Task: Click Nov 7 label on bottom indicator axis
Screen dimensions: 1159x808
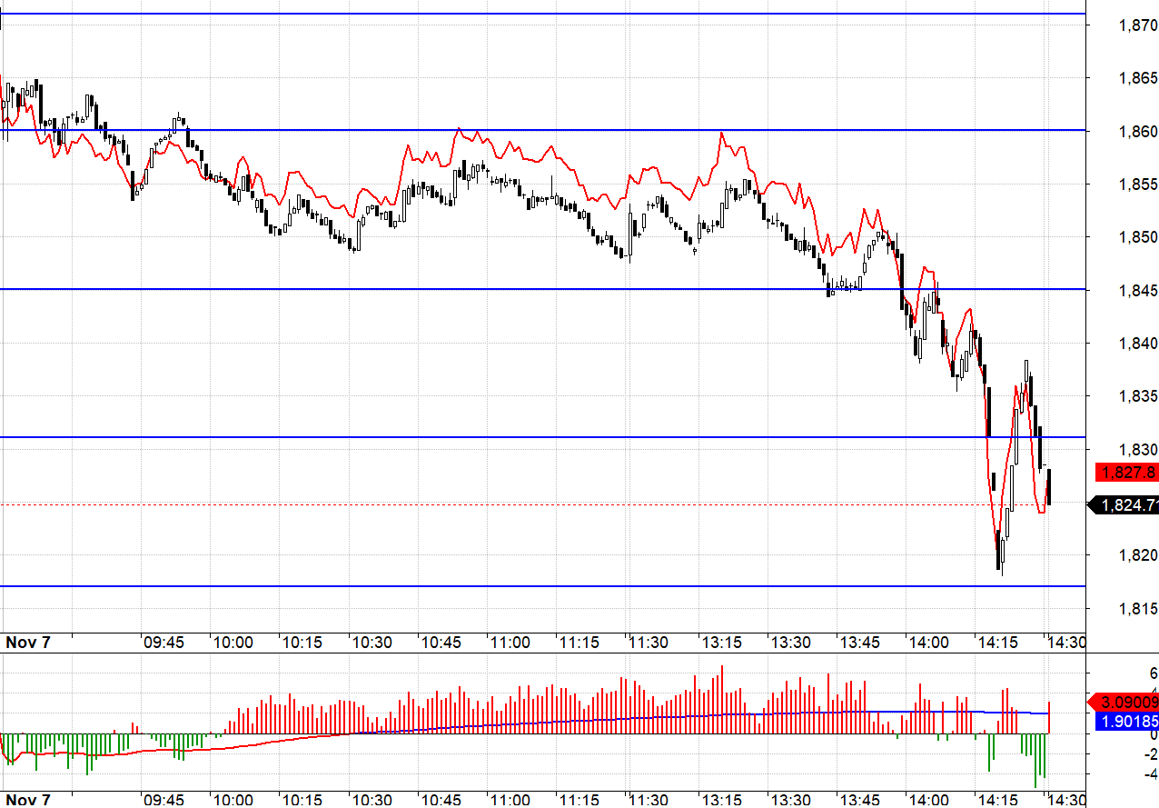Action: pos(28,800)
